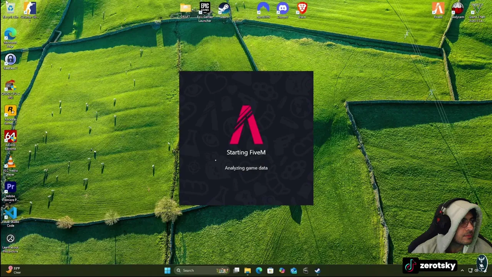Launch Epic Games Launcher desktop shortcut
The image size is (492, 277).
point(205,12)
